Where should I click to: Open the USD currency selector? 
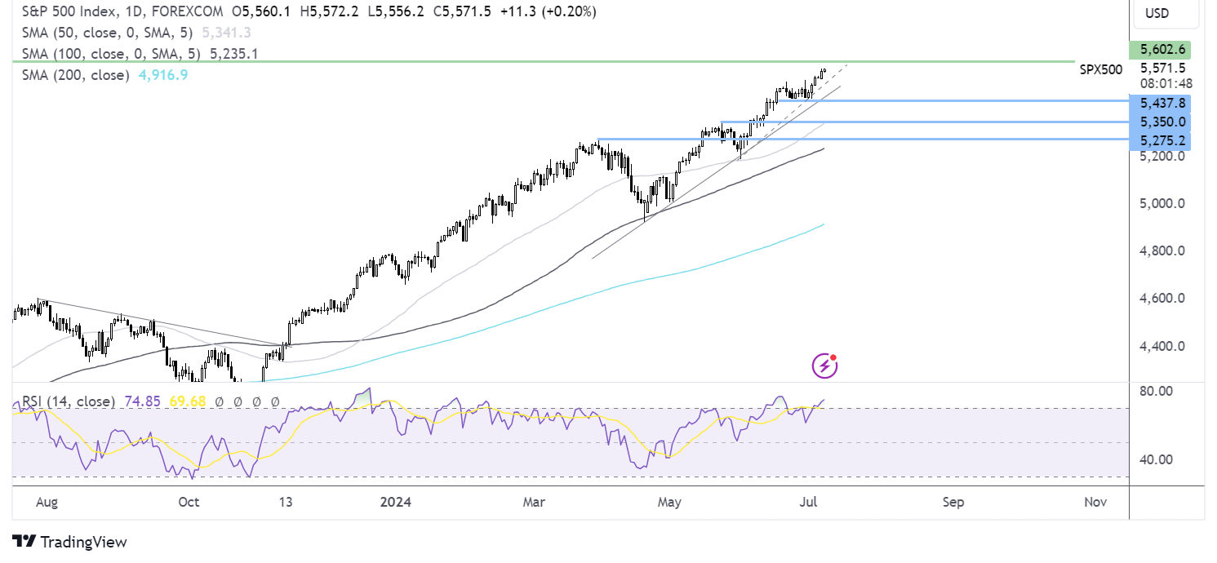[1157, 13]
